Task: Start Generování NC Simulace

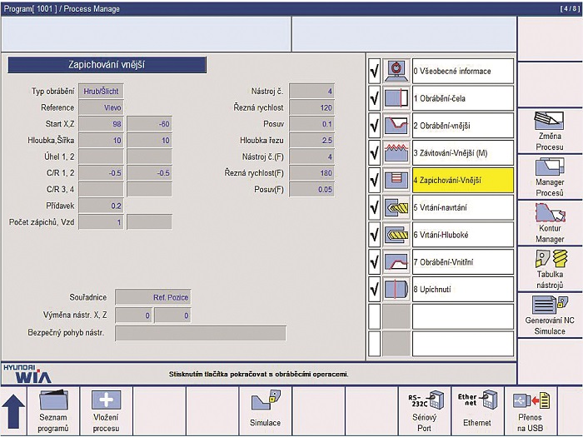Action: (550, 315)
